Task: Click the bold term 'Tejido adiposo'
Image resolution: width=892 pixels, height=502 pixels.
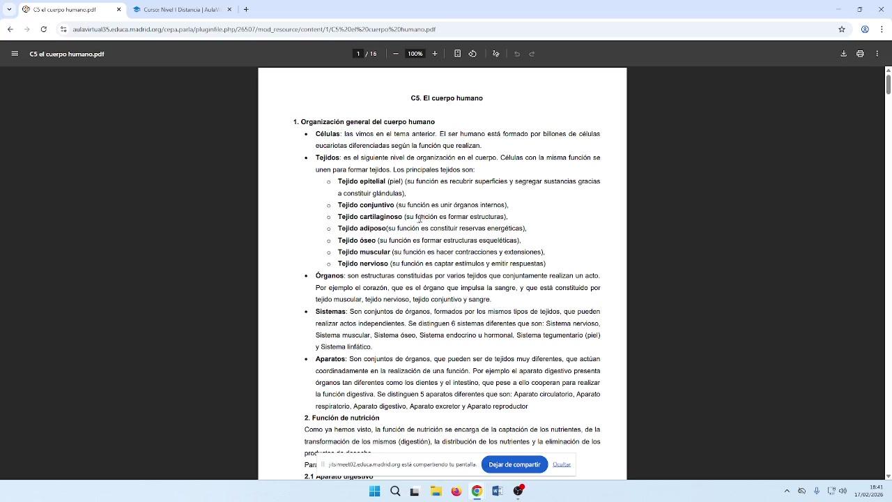Action: pos(362,229)
